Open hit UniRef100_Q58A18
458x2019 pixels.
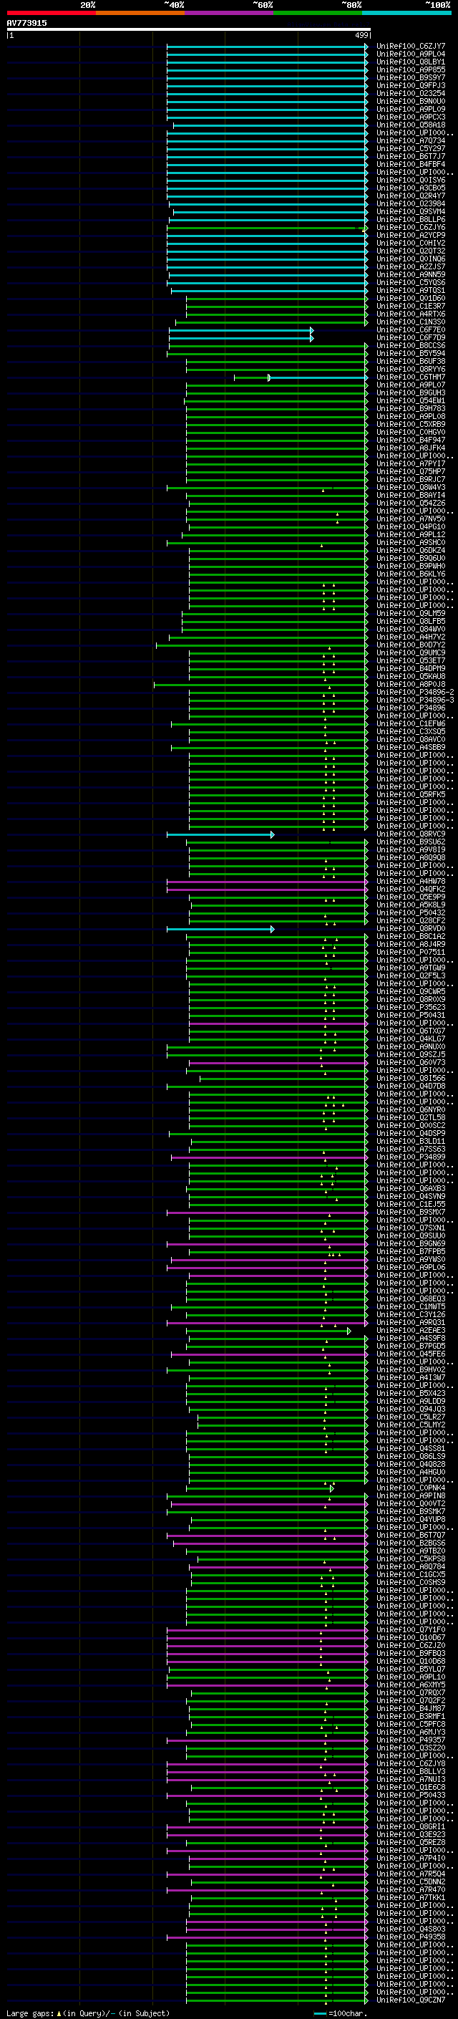[x=410, y=125]
